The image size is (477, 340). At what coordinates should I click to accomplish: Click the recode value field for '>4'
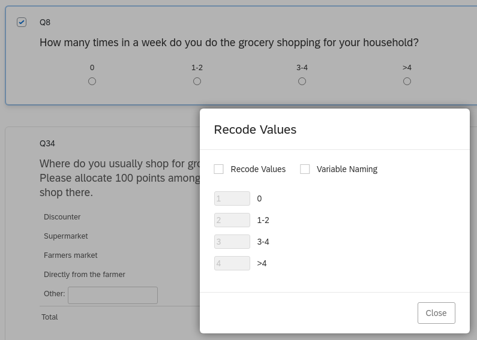point(232,263)
